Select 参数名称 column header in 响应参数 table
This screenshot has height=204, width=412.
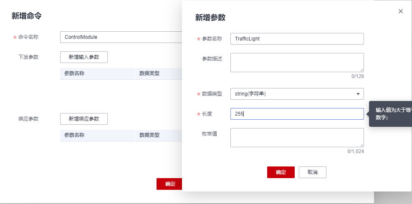pos(75,135)
